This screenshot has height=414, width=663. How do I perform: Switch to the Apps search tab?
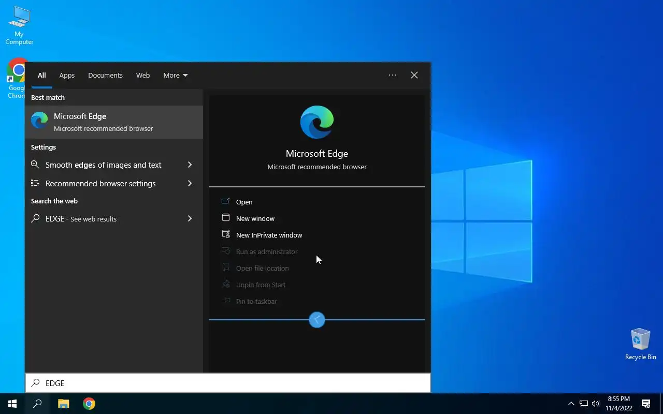click(67, 75)
